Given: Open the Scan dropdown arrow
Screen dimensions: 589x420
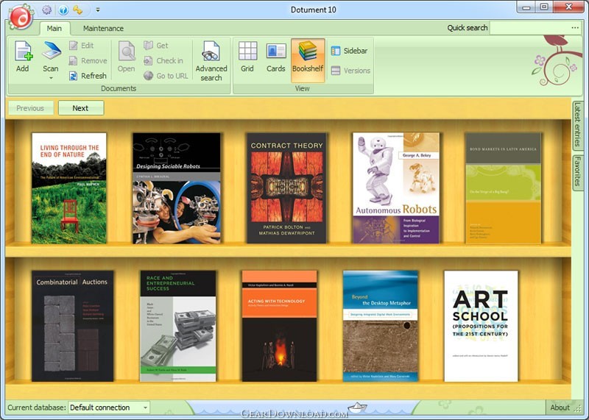Looking at the screenshot, I should (51, 78).
